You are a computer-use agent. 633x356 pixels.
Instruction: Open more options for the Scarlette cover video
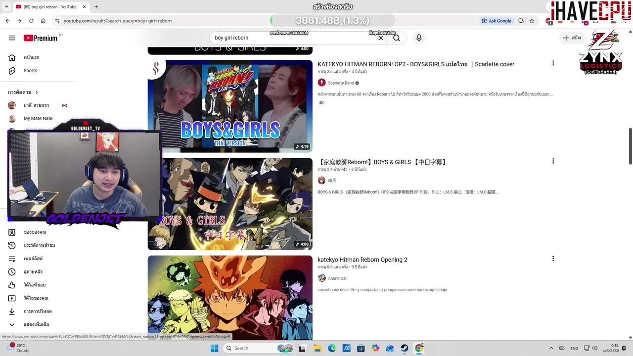click(x=553, y=63)
